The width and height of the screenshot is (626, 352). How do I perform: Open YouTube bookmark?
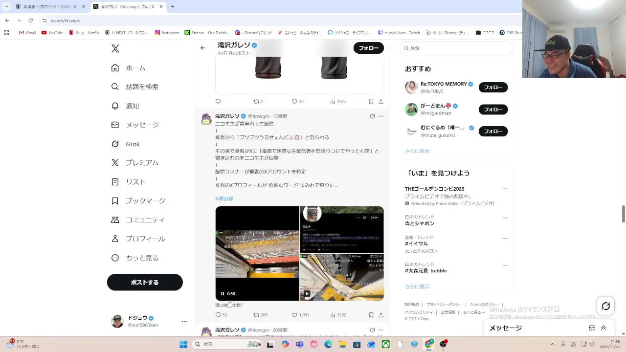click(x=52, y=33)
